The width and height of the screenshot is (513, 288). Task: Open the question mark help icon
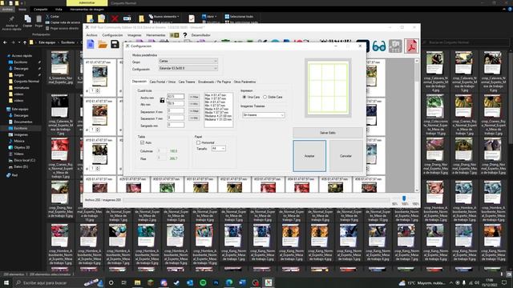pyautogui.click(x=185, y=35)
